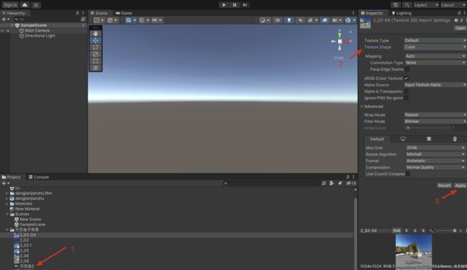Open the Alpha Source dropdown
Viewport: 467px width, 270px height.
(x=435, y=85)
